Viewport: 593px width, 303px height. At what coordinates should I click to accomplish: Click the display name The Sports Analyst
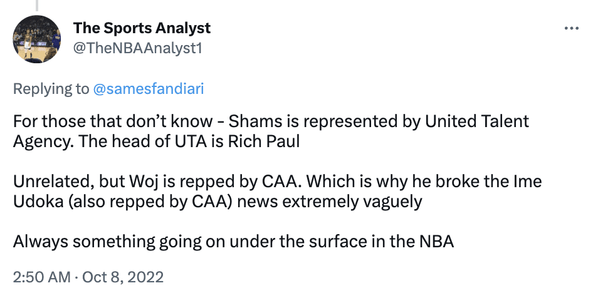pyautogui.click(x=142, y=28)
